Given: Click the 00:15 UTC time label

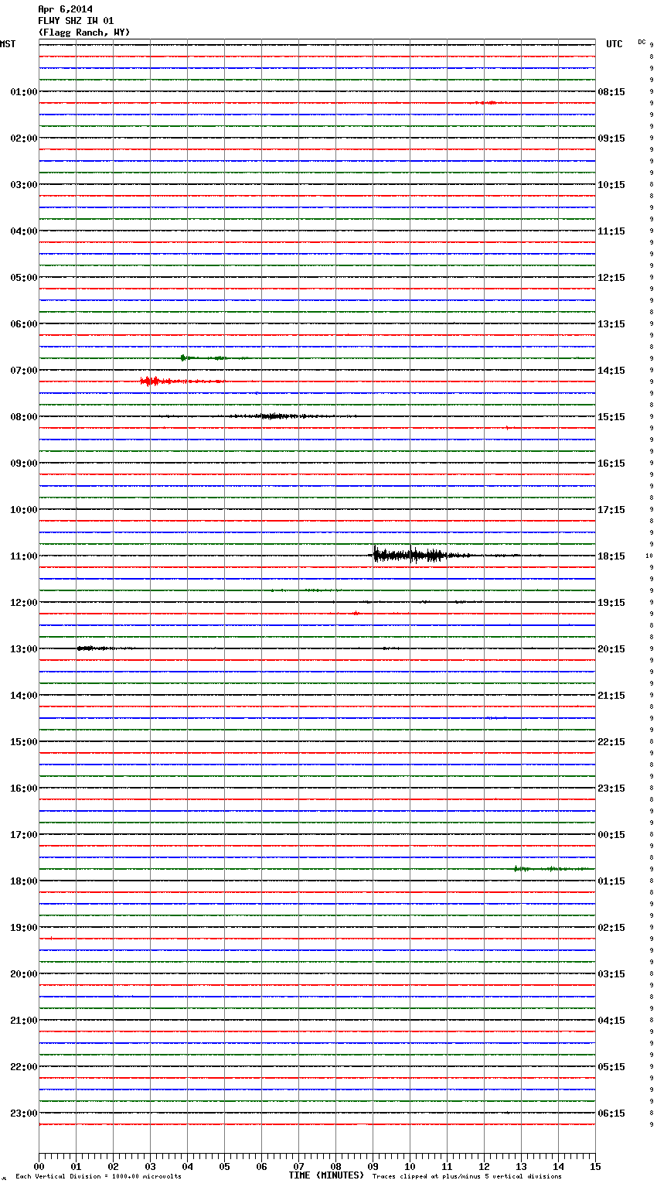Looking at the screenshot, I should coord(611,835).
